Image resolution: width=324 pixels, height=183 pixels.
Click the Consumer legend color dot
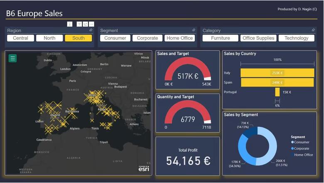pyautogui.click(x=292, y=142)
